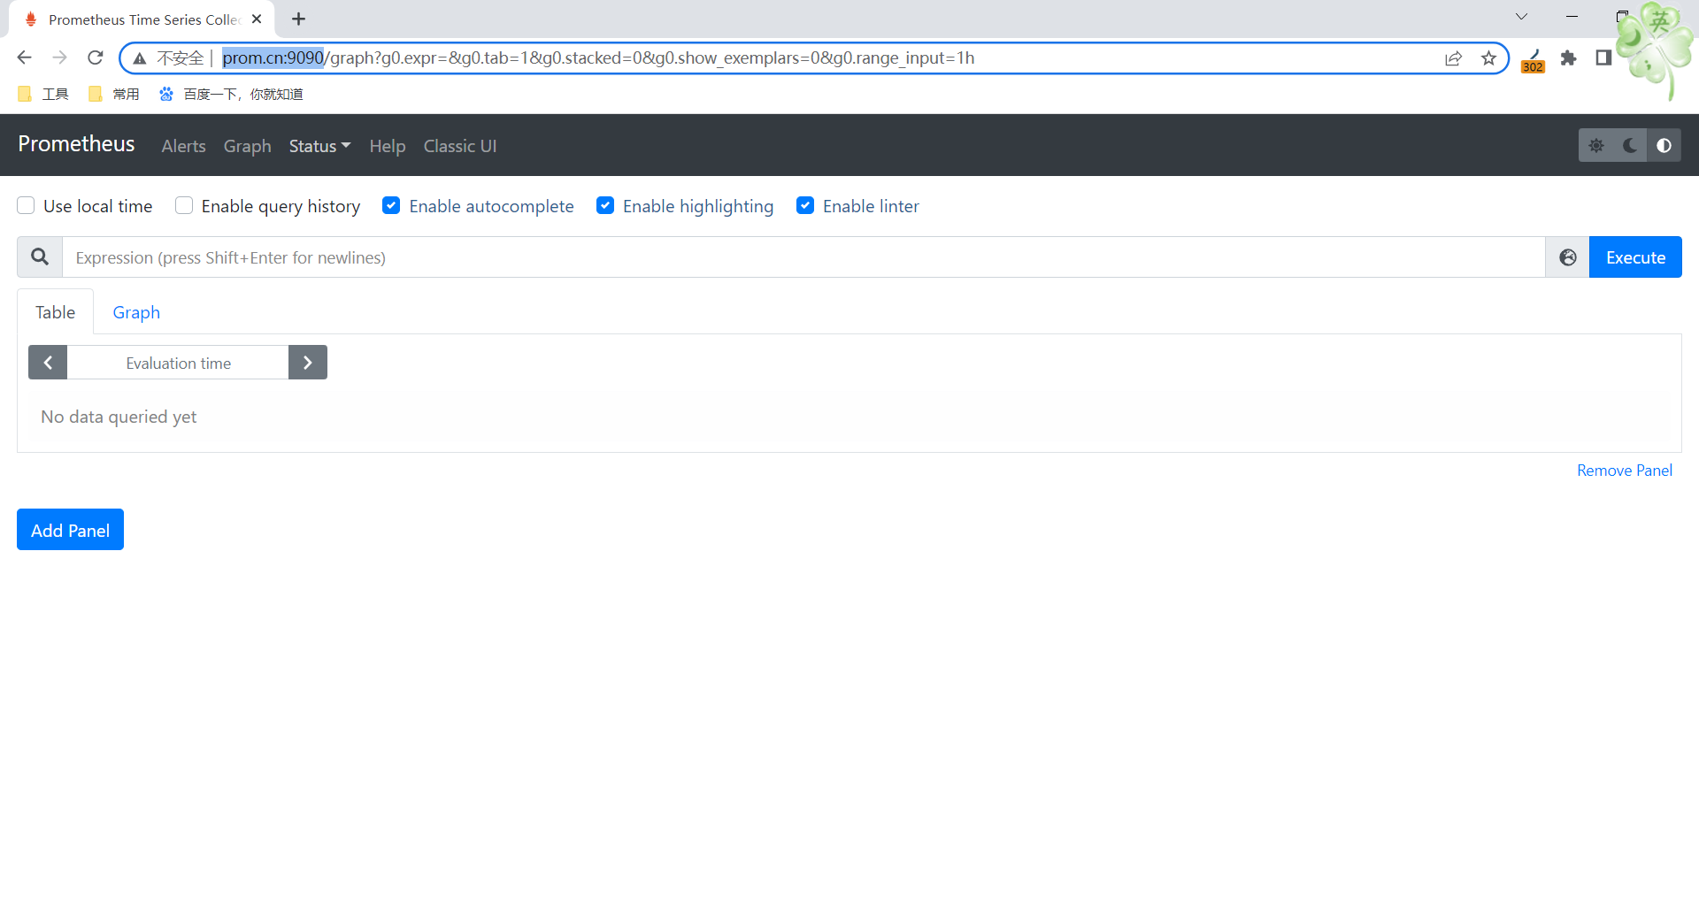
Task: Toggle Use local time checkbox
Action: click(x=26, y=205)
